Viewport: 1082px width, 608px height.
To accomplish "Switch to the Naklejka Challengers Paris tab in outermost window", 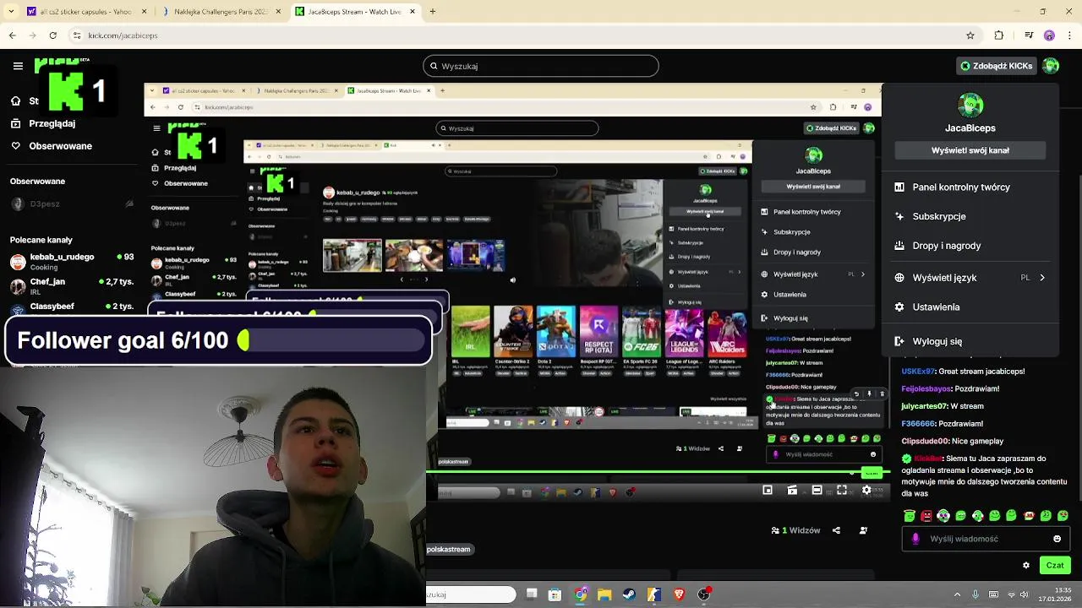I will click(221, 12).
